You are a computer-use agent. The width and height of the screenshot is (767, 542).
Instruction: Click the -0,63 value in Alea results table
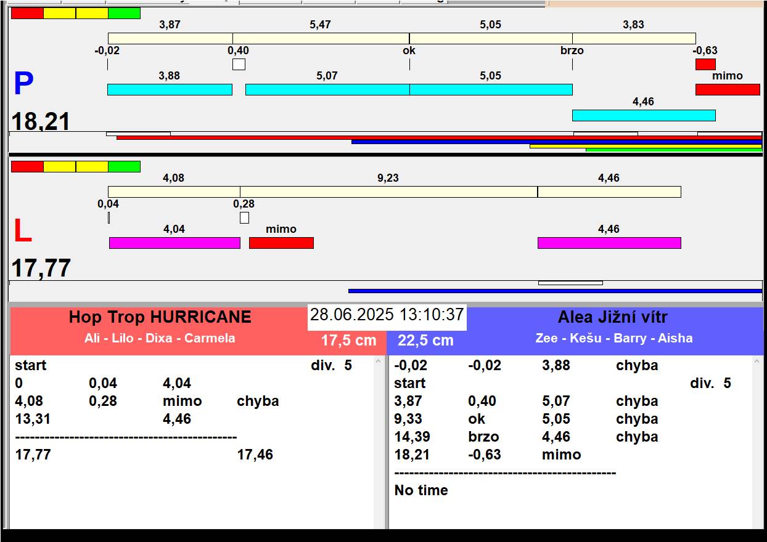point(485,455)
